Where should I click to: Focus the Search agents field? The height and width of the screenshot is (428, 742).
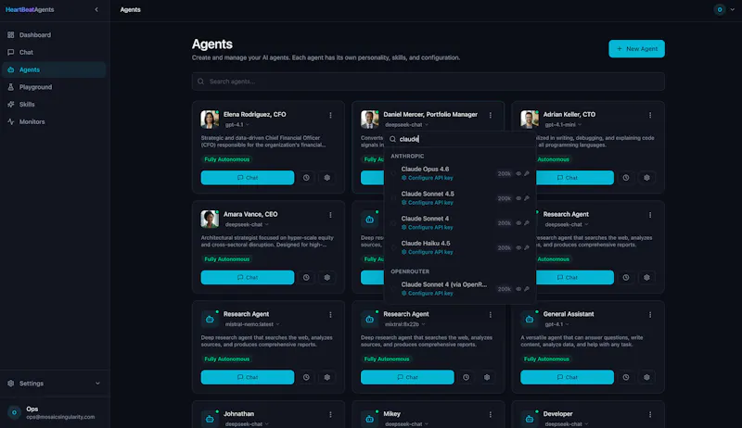point(429,82)
